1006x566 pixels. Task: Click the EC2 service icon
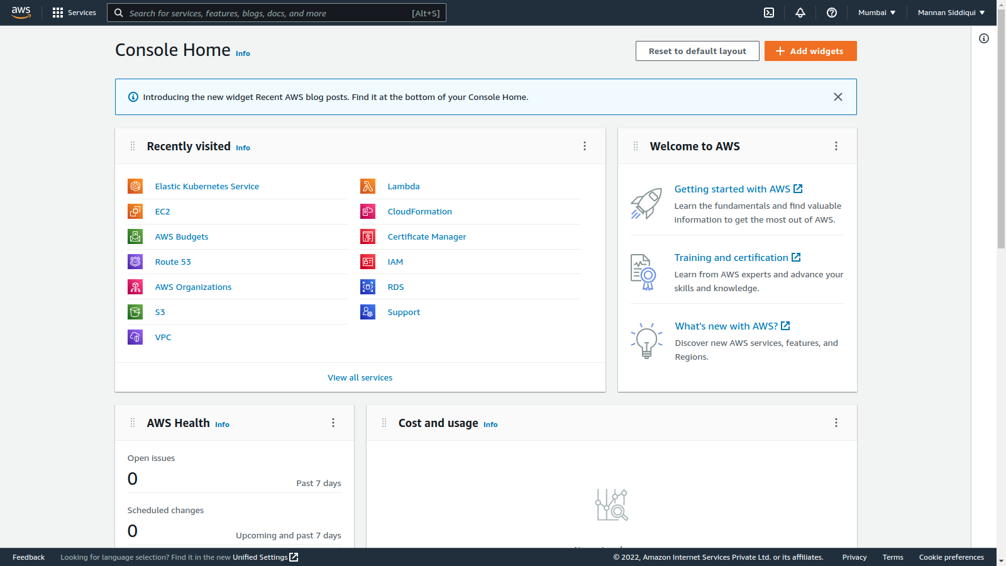coord(135,211)
